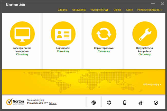This screenshot has height=111, width=167.
Task: Click the Zabezpieczenia komputera label
Action: click(x=22, y=50)
